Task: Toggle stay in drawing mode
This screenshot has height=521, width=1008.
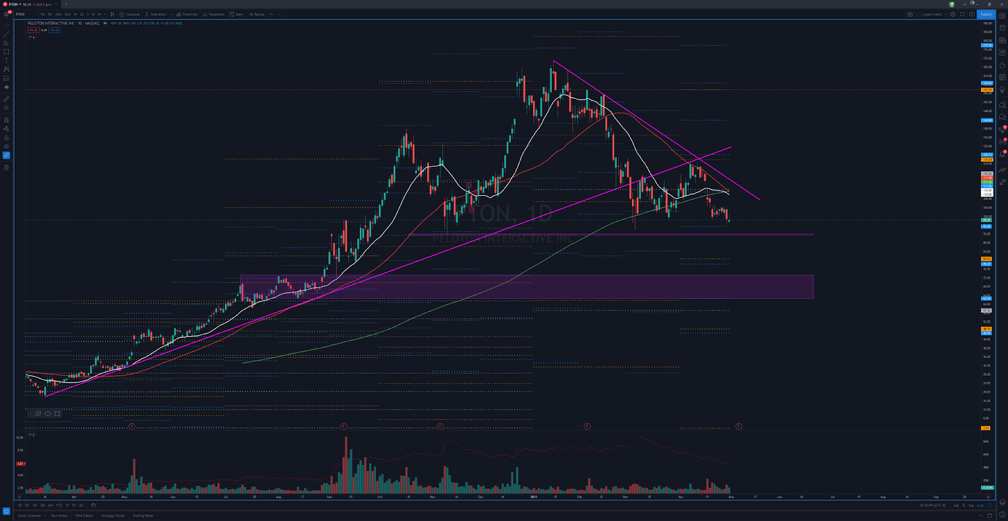Action: tap(6, 129)
